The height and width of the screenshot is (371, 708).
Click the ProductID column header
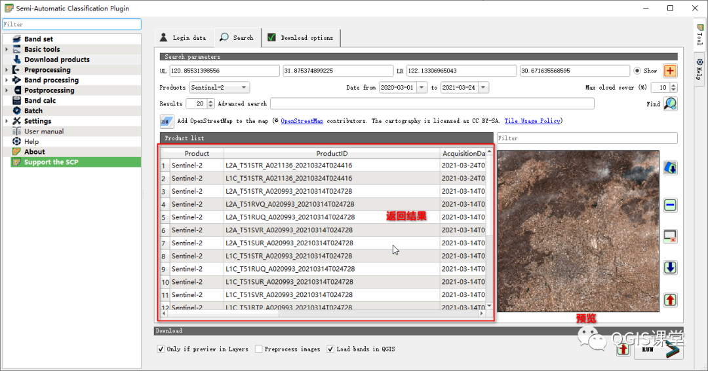[x=332, y=153]
